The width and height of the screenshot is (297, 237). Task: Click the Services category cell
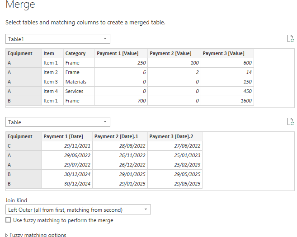click(x=79, y=91)
